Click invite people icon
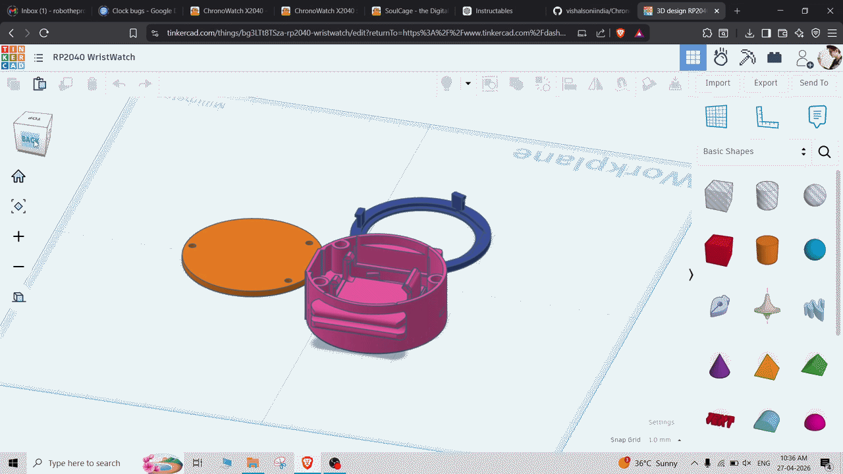 tap(804, 59)
